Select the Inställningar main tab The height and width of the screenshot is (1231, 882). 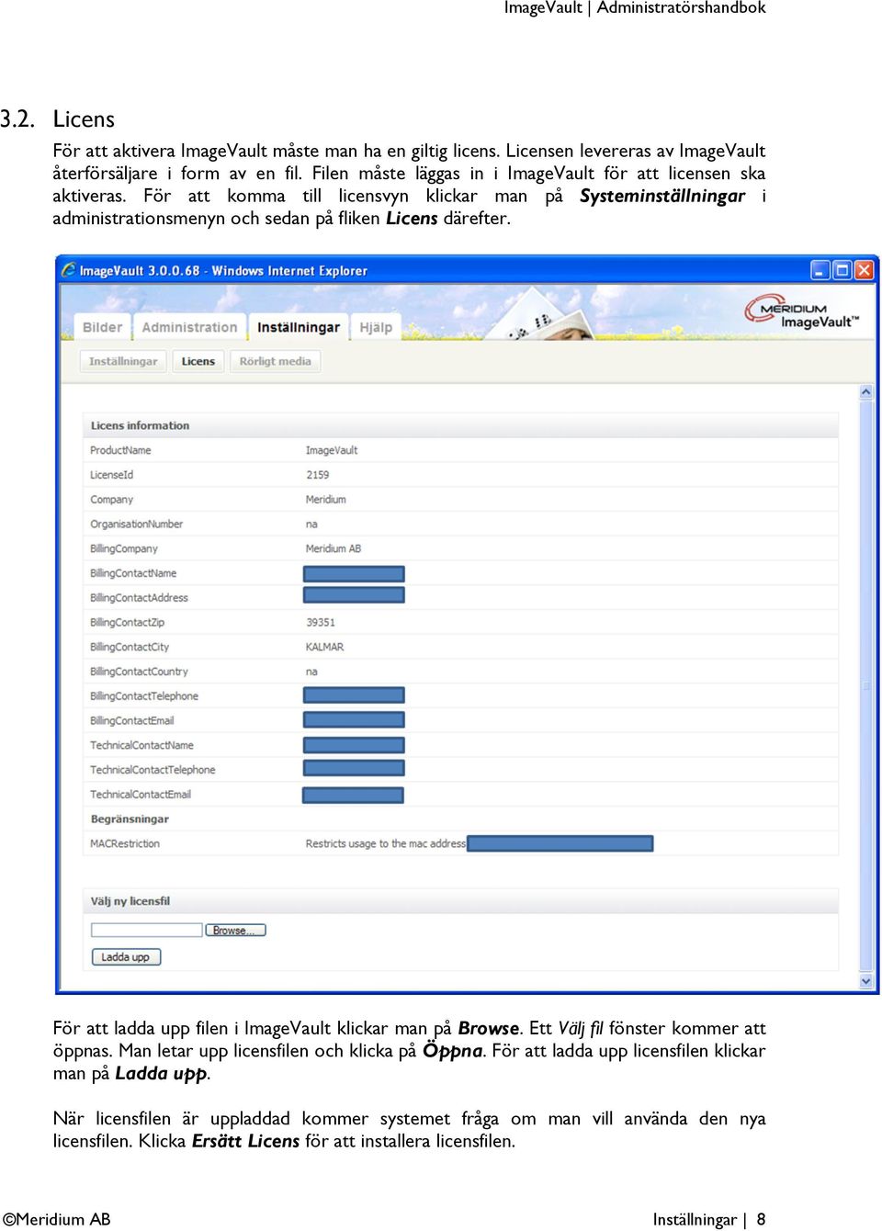(299, 327)
